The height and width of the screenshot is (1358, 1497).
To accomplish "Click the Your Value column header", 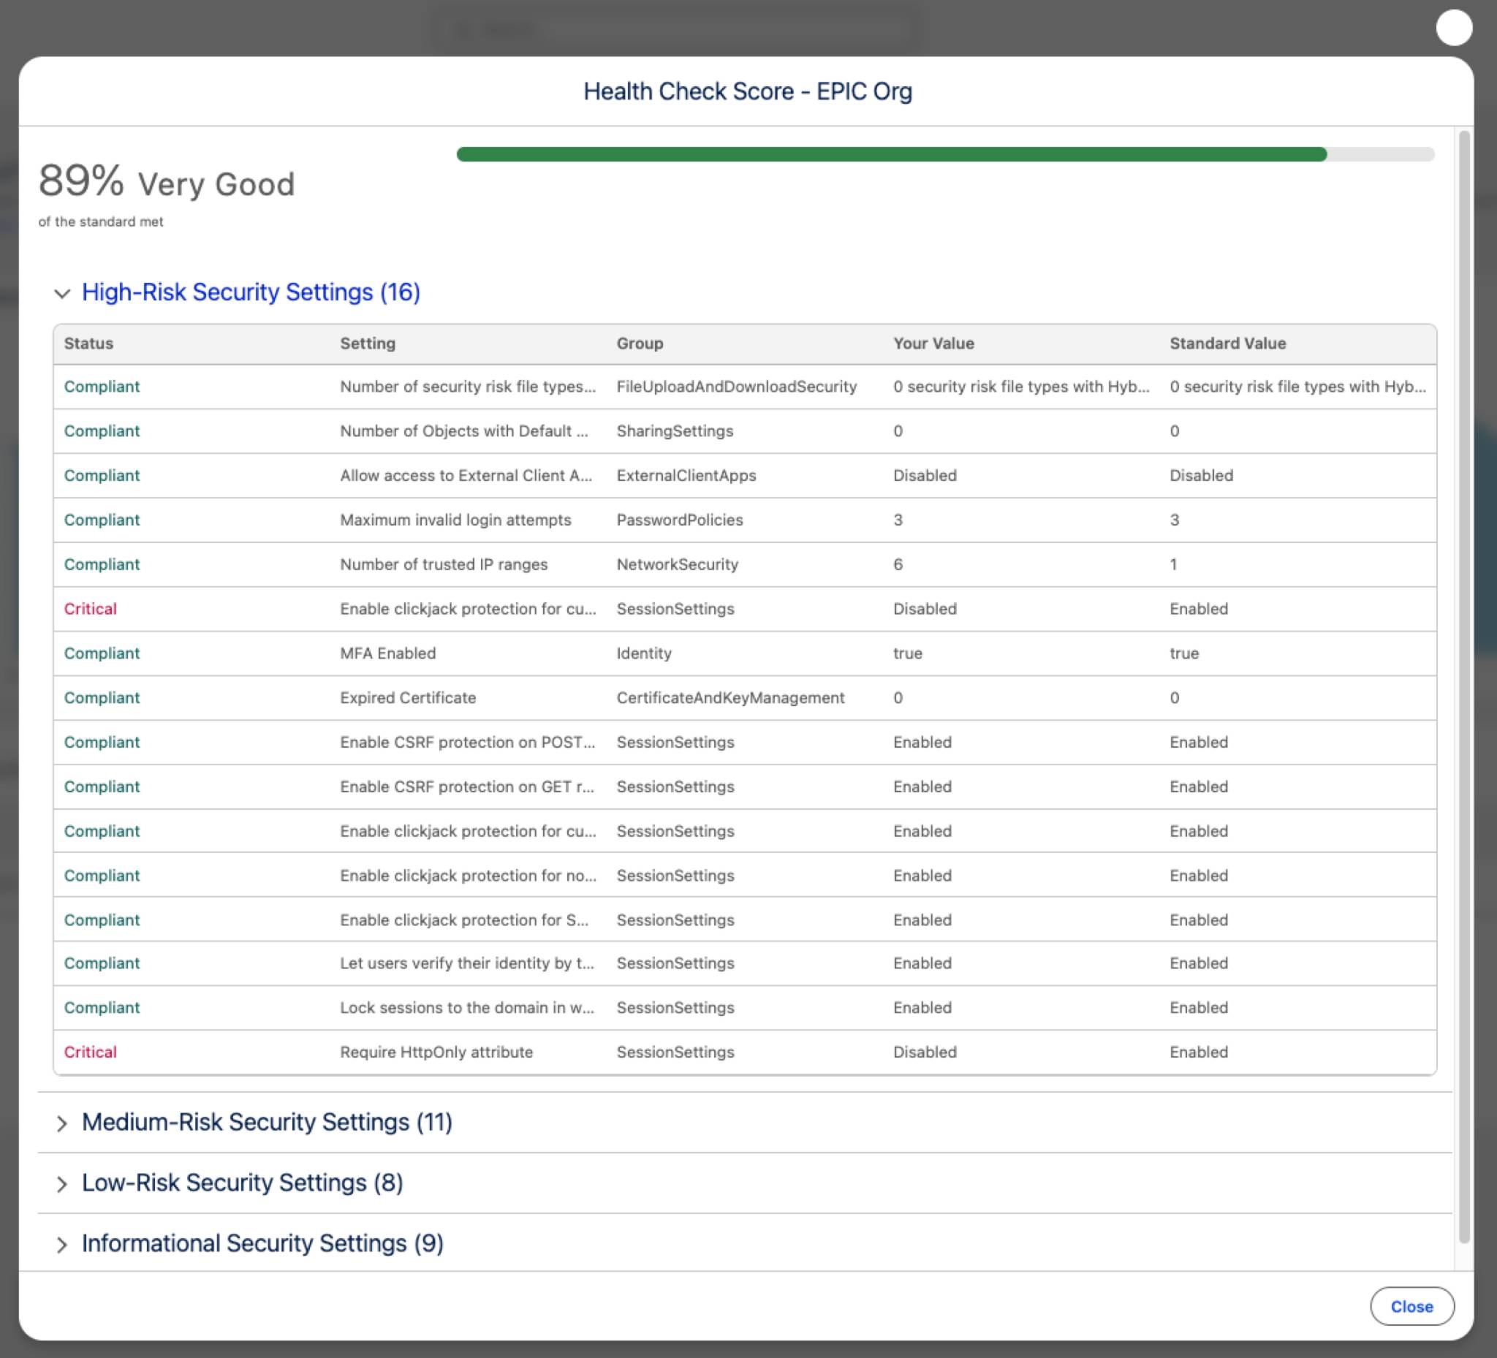I will pos(933,343).
